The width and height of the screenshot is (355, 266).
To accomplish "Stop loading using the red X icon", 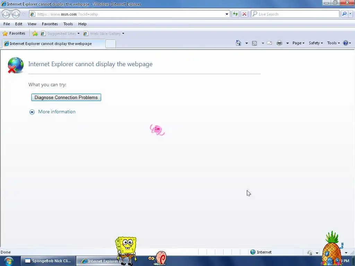I will click(x=244, y=14).
